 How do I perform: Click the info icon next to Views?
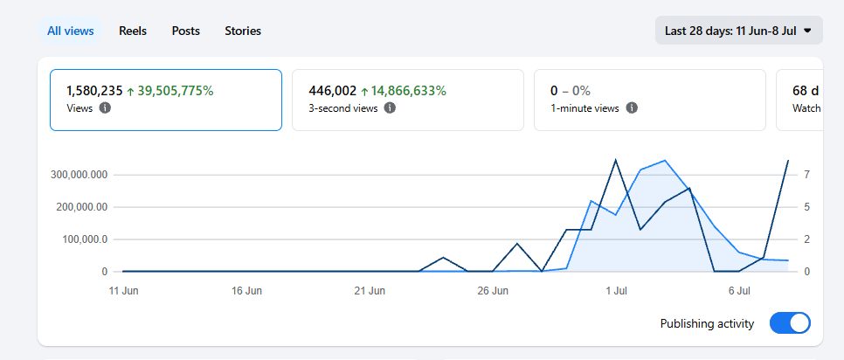[106, 108]
